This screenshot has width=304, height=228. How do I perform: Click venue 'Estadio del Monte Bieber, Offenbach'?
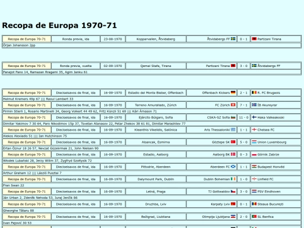[156, 93]
